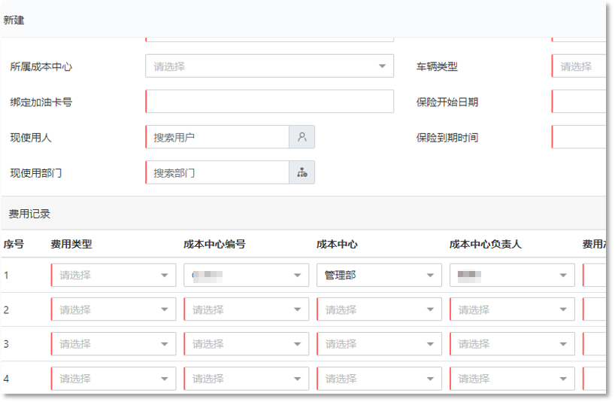Open row 3 成本中心编号 dropdown
The width and height of the screenshot is (615, 402).
point(247,344)
